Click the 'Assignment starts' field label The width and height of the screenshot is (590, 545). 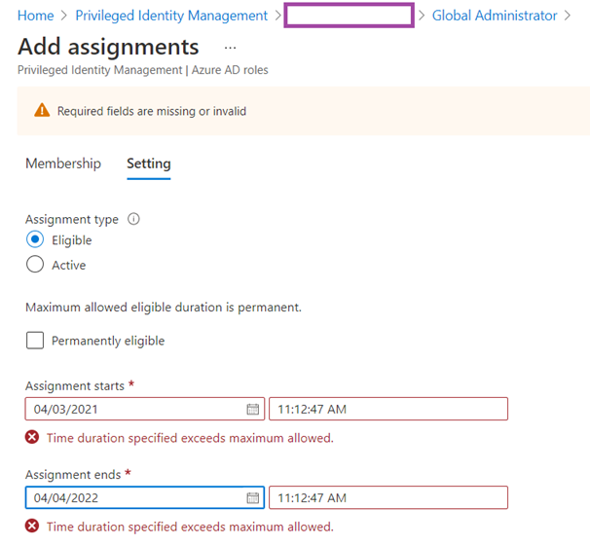click(x=75, y=386)
